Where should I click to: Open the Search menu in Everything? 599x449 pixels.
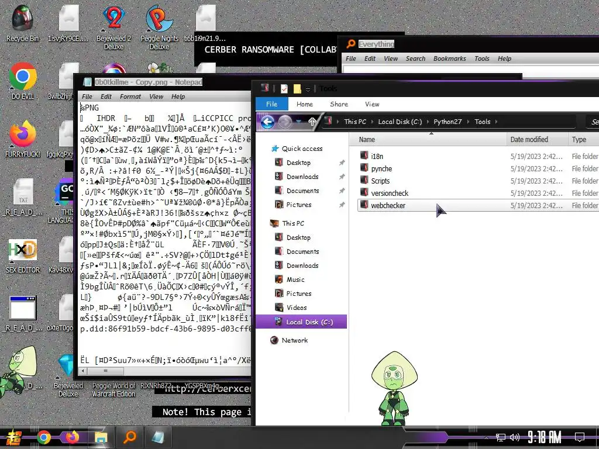tap(415, 58)
